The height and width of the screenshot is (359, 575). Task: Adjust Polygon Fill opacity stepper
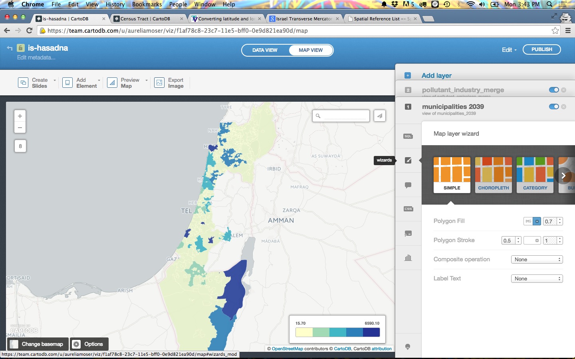point(560,221)
